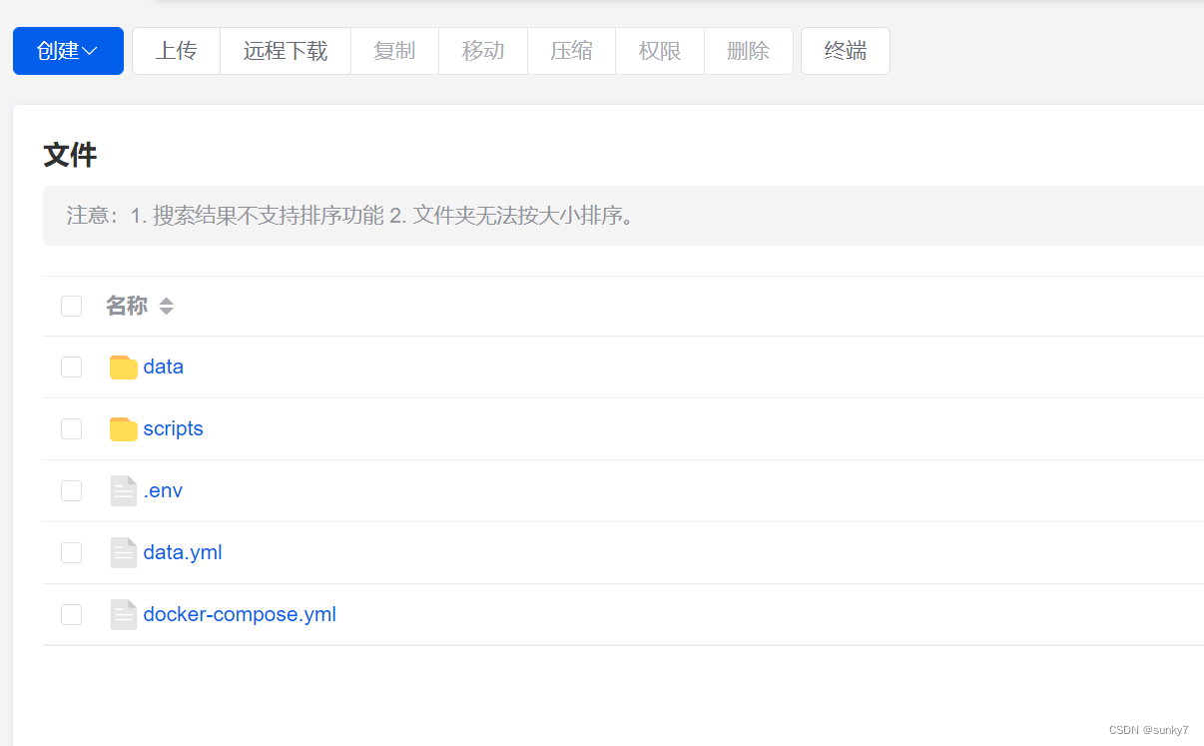Viewport: 1204px width, 746px height.
Task: Check the checkbox for docker-compose.yml
Action: pos(71,614)
